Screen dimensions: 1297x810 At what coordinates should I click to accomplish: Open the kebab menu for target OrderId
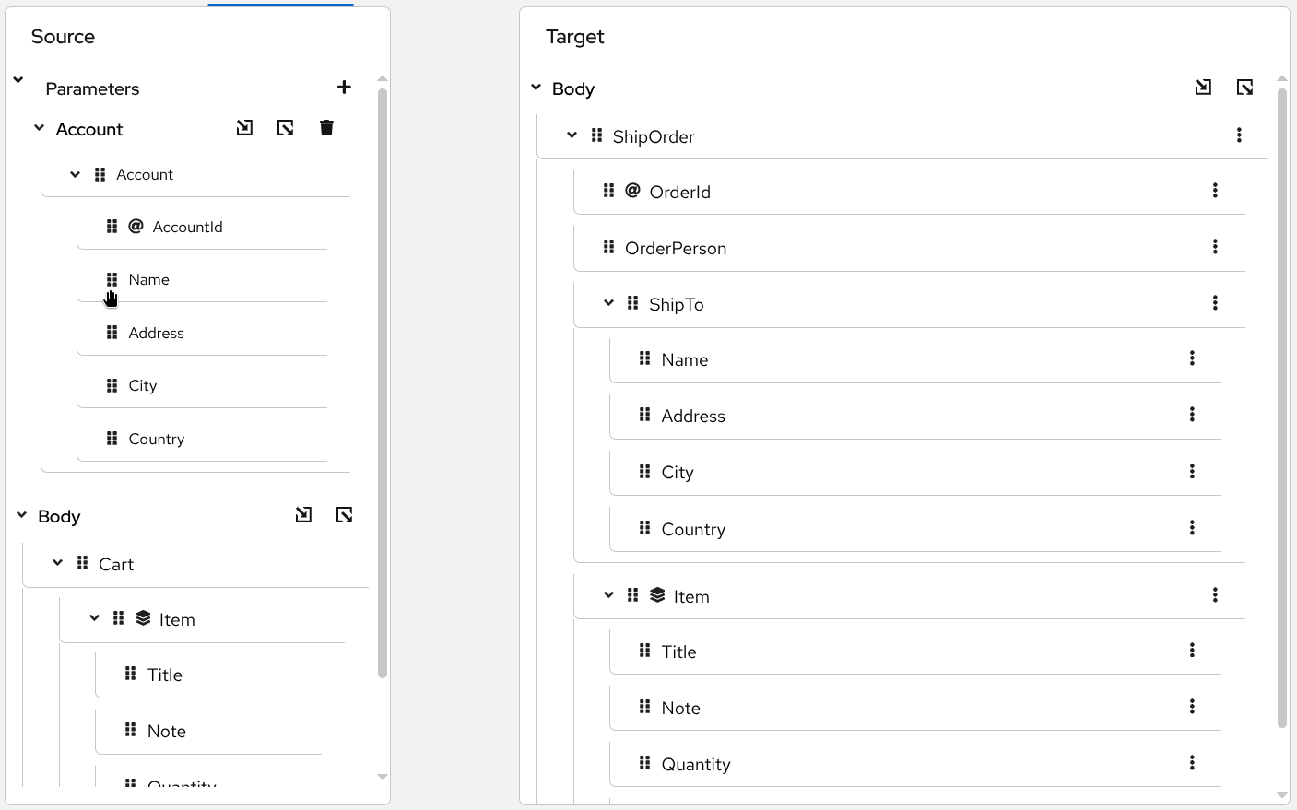coord(1215,191)
